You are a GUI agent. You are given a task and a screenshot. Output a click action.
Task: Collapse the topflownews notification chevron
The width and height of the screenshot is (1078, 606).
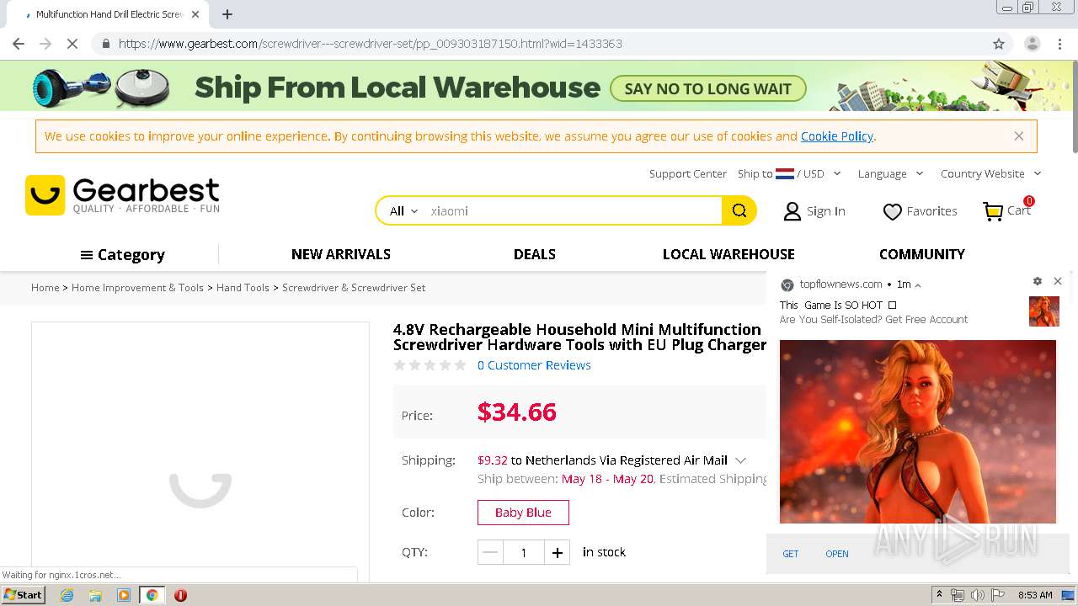(918, 285)
